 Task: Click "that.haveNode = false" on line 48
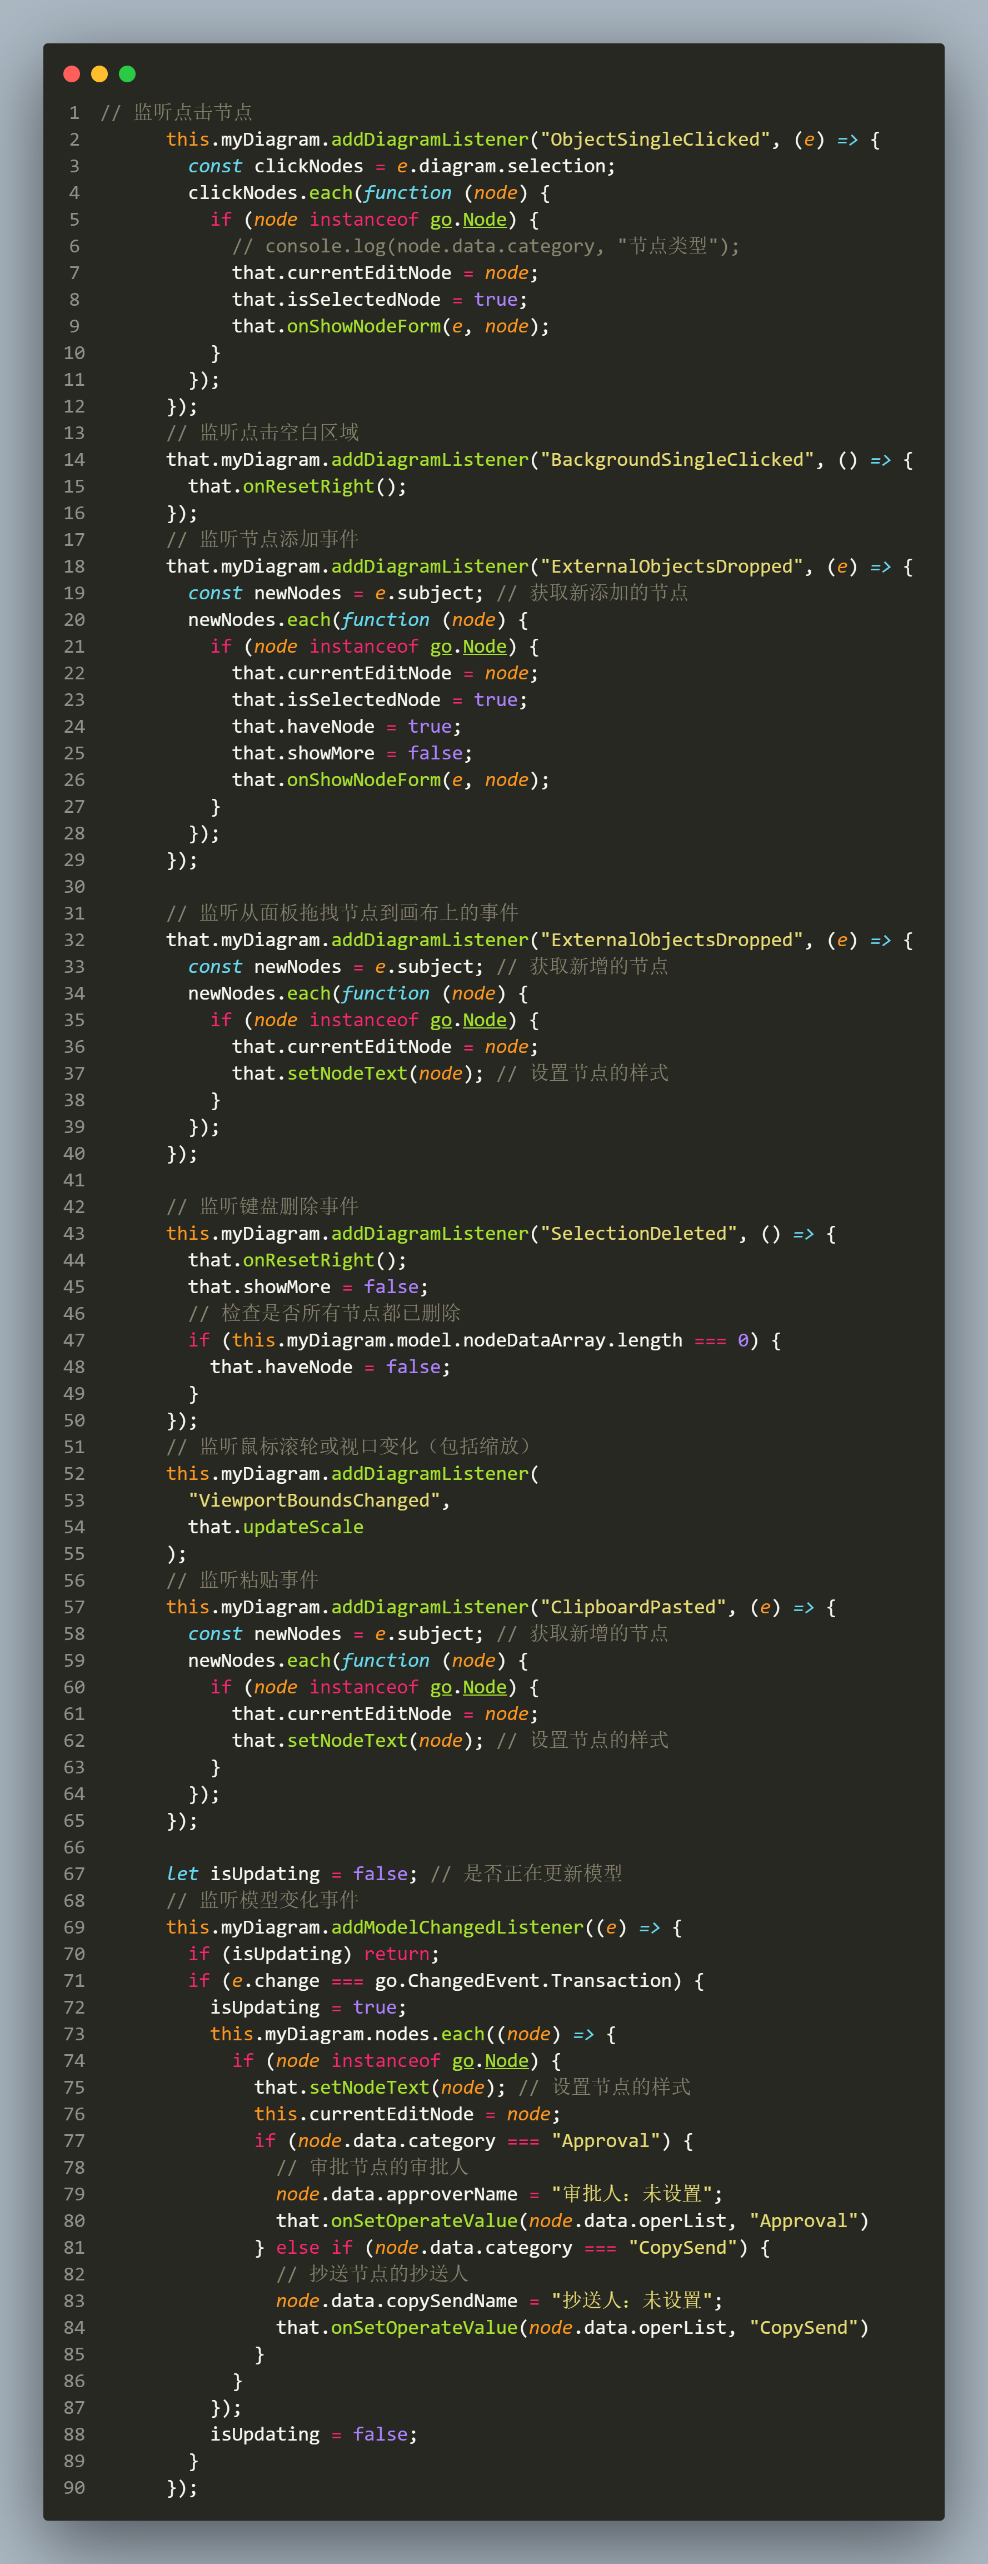(x=326, y=1368)
